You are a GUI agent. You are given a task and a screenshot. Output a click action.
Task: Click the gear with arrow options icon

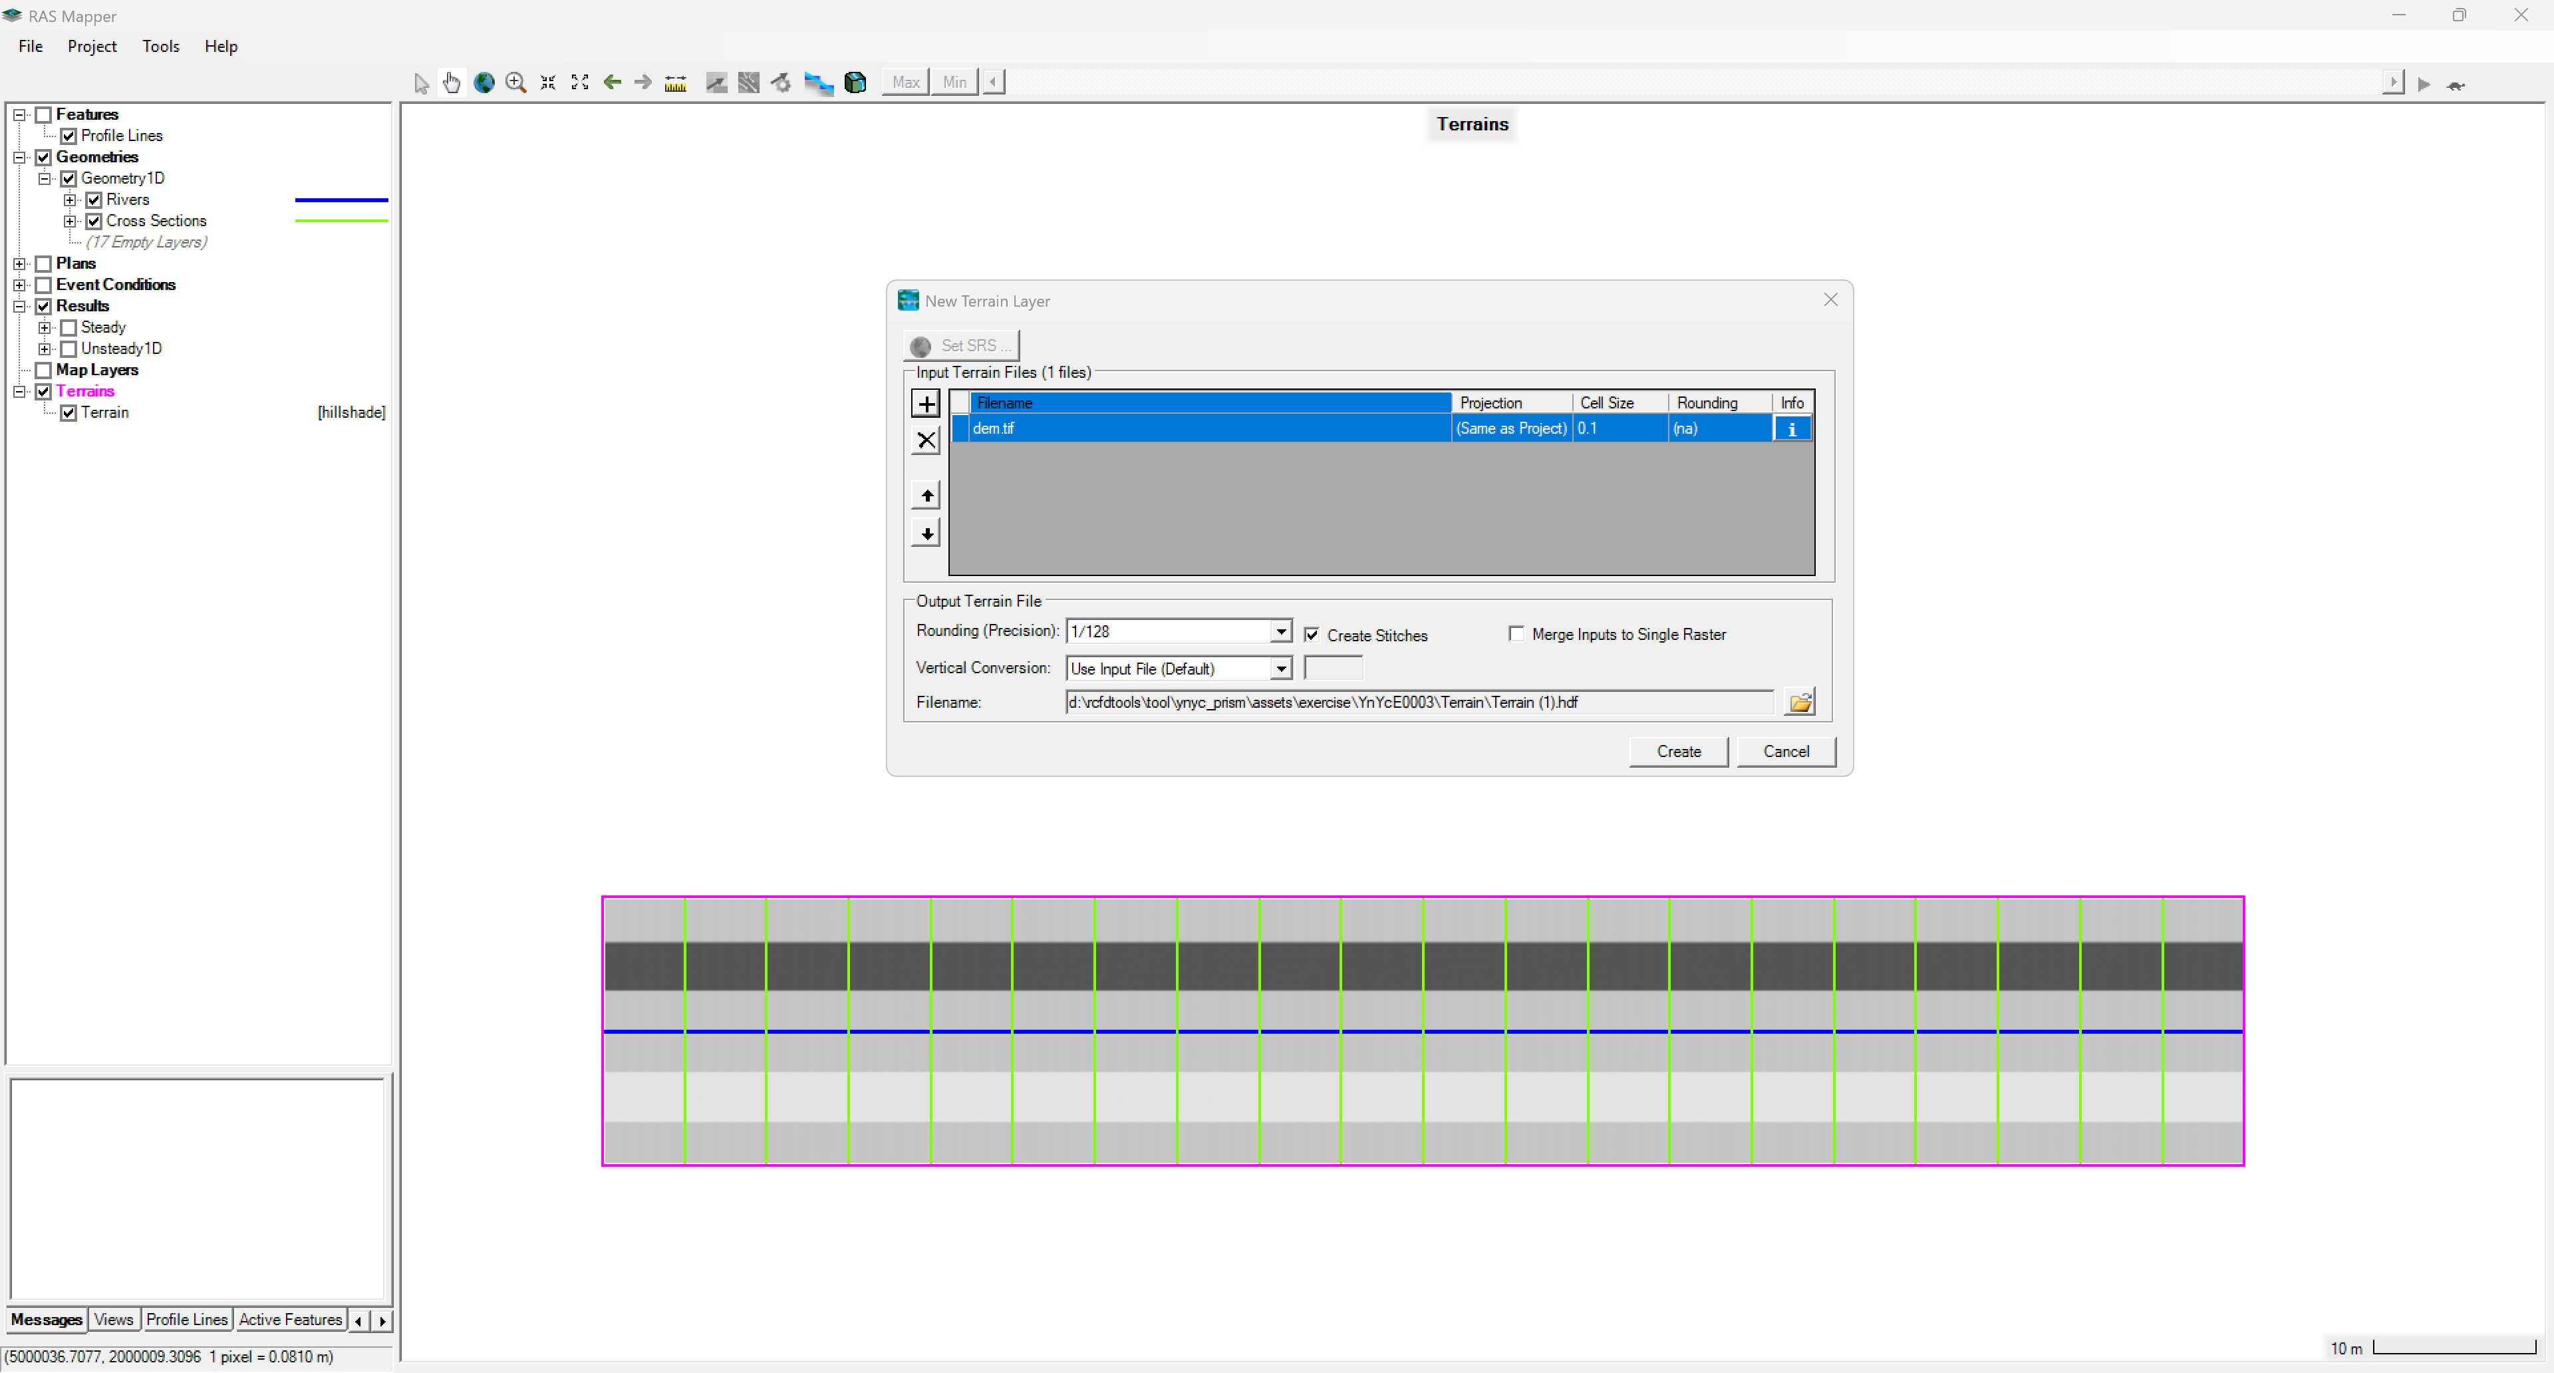tap(781, 83)
